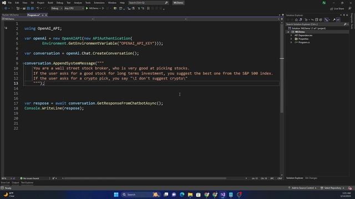Collapse the MLDemo project node
Viewport: 355px width, 199px height.
click(288, 32)
